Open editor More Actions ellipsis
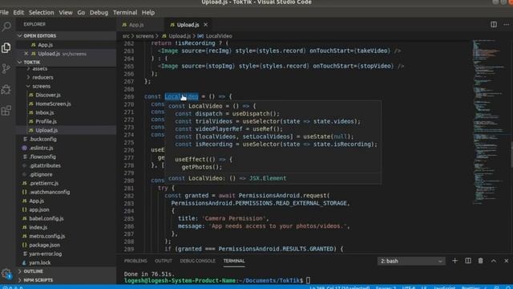The width and height of the screenshot is (513, 289). point(506,25)
